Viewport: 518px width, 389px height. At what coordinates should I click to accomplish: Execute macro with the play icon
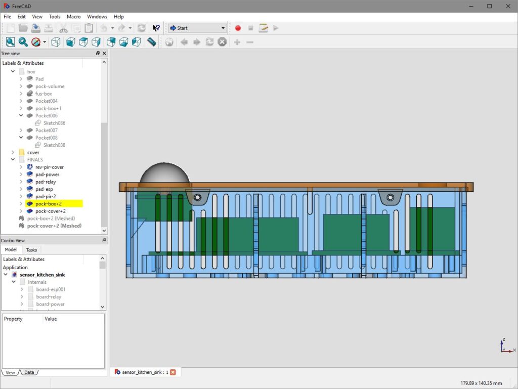[276, 28]
